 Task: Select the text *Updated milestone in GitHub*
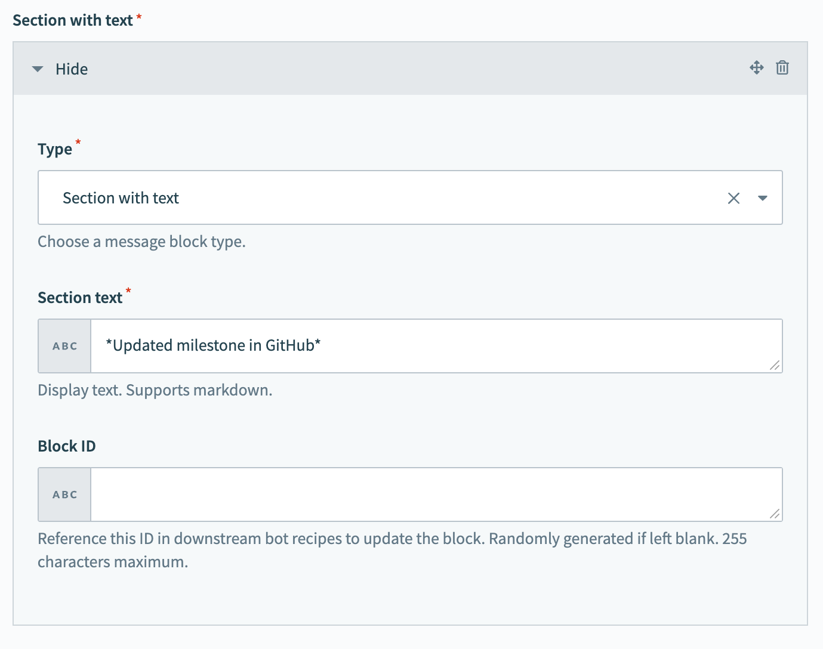pos(213,345)
